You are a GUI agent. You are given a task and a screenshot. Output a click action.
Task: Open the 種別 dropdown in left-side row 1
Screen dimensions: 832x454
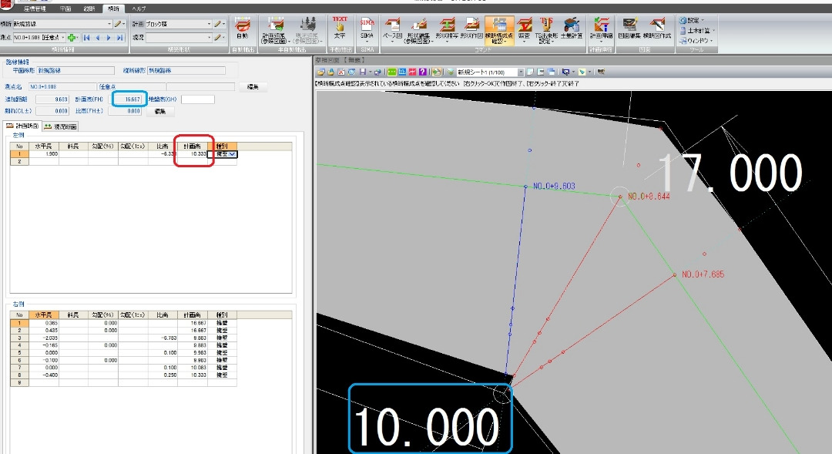pyautogui.click(x=232, y=154)
